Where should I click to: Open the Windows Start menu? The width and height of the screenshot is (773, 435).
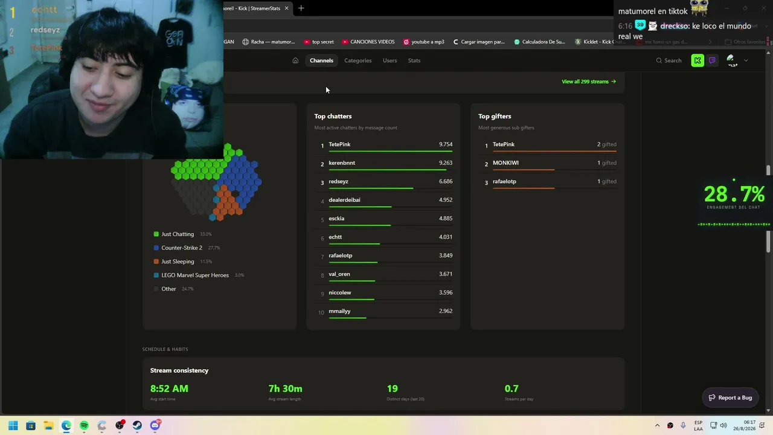coord(13,425)
